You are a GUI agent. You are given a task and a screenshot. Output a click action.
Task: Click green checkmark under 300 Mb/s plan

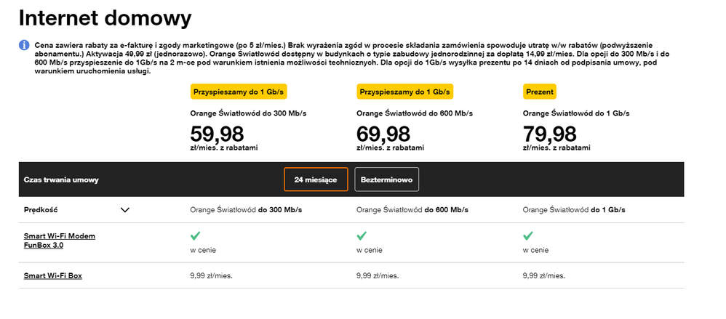[196, 236]
